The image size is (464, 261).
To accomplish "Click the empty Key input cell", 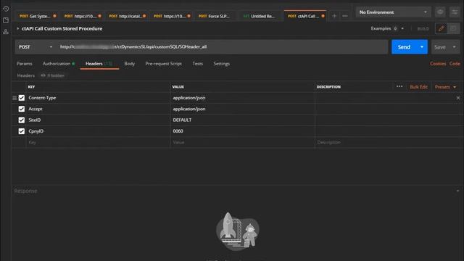I will tap(99, 142).
